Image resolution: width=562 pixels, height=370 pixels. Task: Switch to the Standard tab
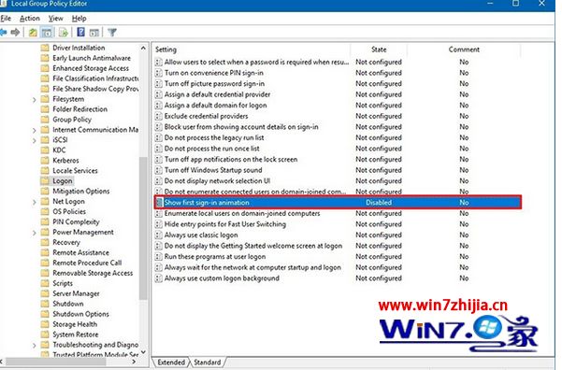(x=208, y=363)
